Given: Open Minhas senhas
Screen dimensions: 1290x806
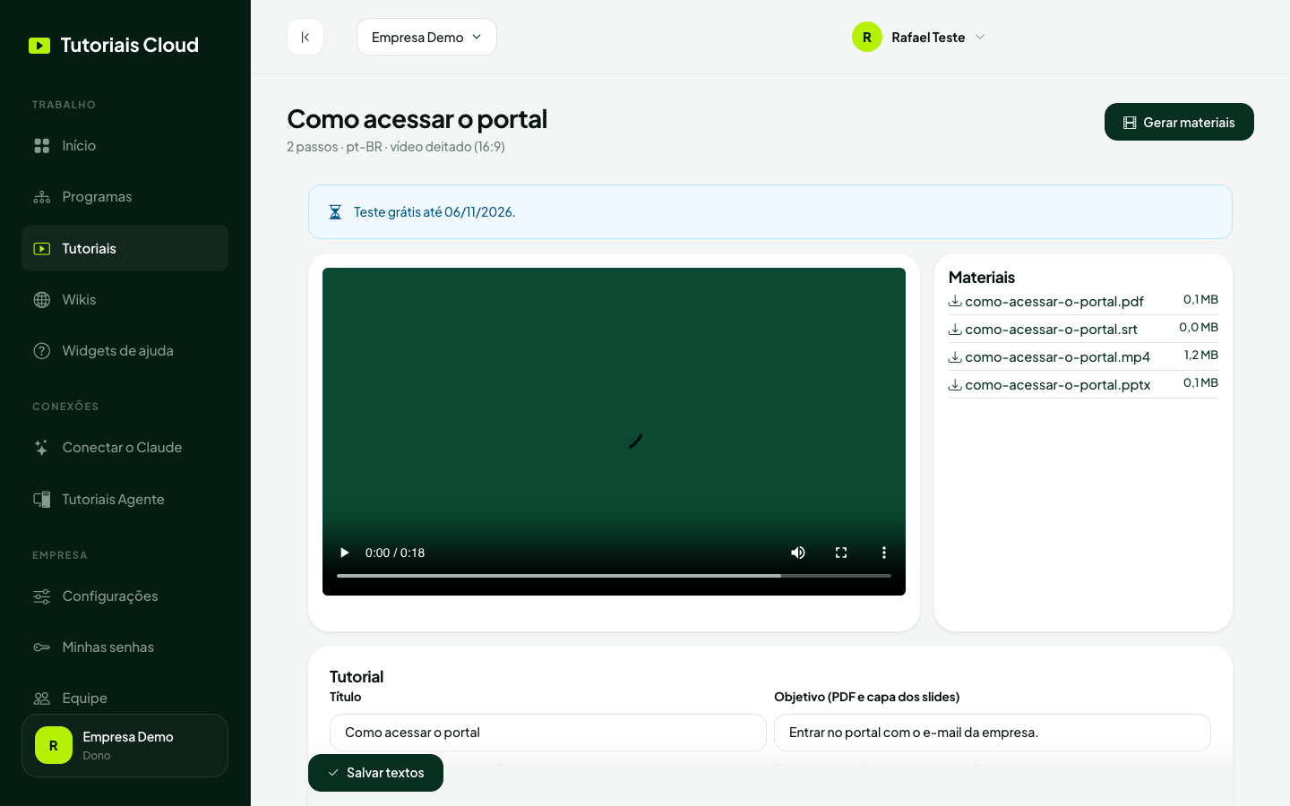Looking at the screenshot, I should click(125, 647).
